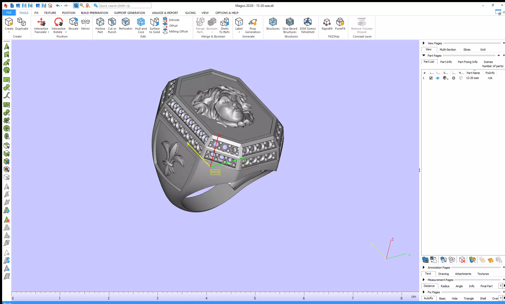Click the select-all parts icon below part list
This screenshot has width=505, height=304.
tap(425, 260)
